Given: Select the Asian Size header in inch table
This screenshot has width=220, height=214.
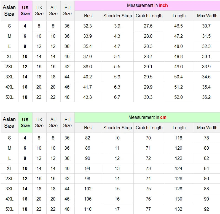Looking at the screenshot, I should pos(9,10).
